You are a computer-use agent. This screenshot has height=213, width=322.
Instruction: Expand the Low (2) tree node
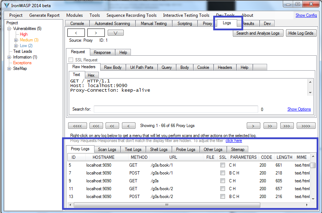(x=16, y=46)
